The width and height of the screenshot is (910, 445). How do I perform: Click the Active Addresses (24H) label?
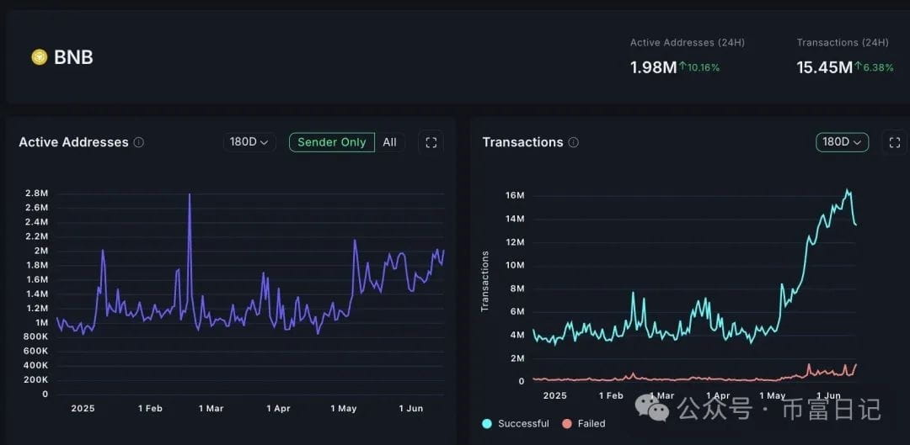(688, 43)
